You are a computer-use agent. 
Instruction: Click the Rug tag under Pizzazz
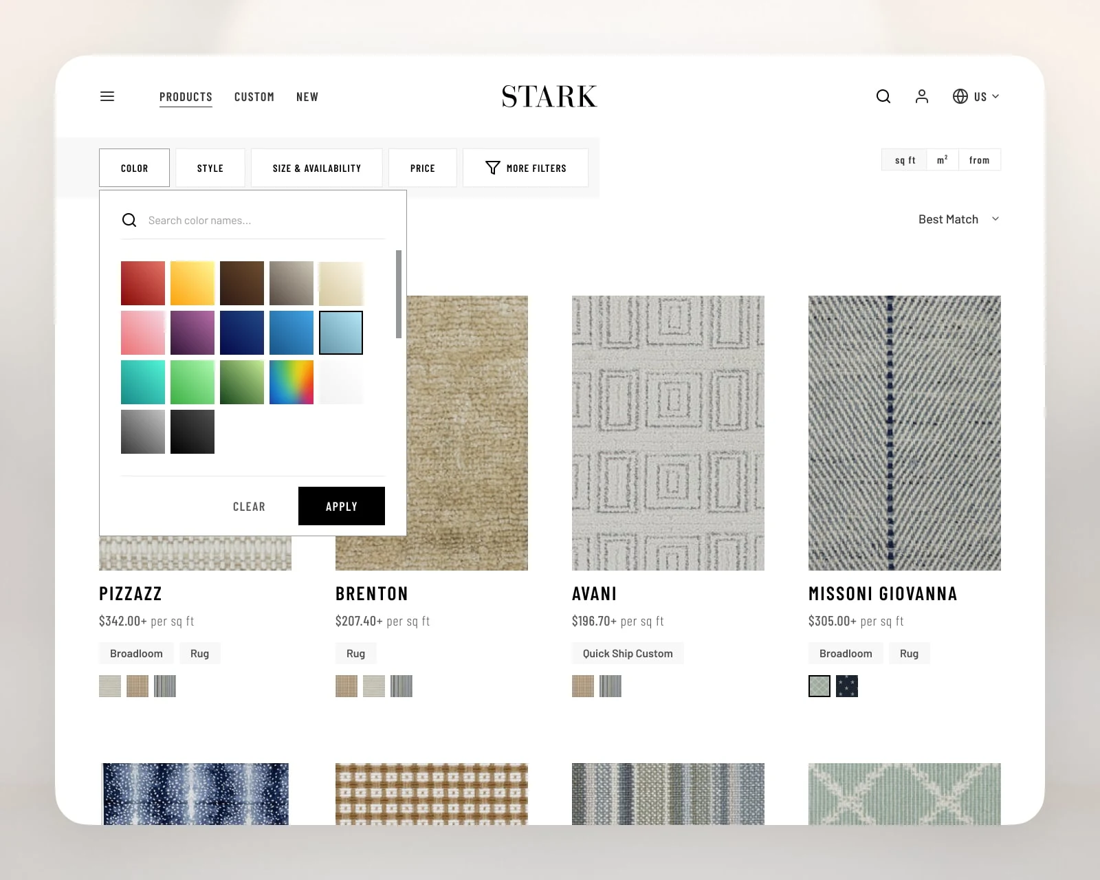tap(200, 653)
